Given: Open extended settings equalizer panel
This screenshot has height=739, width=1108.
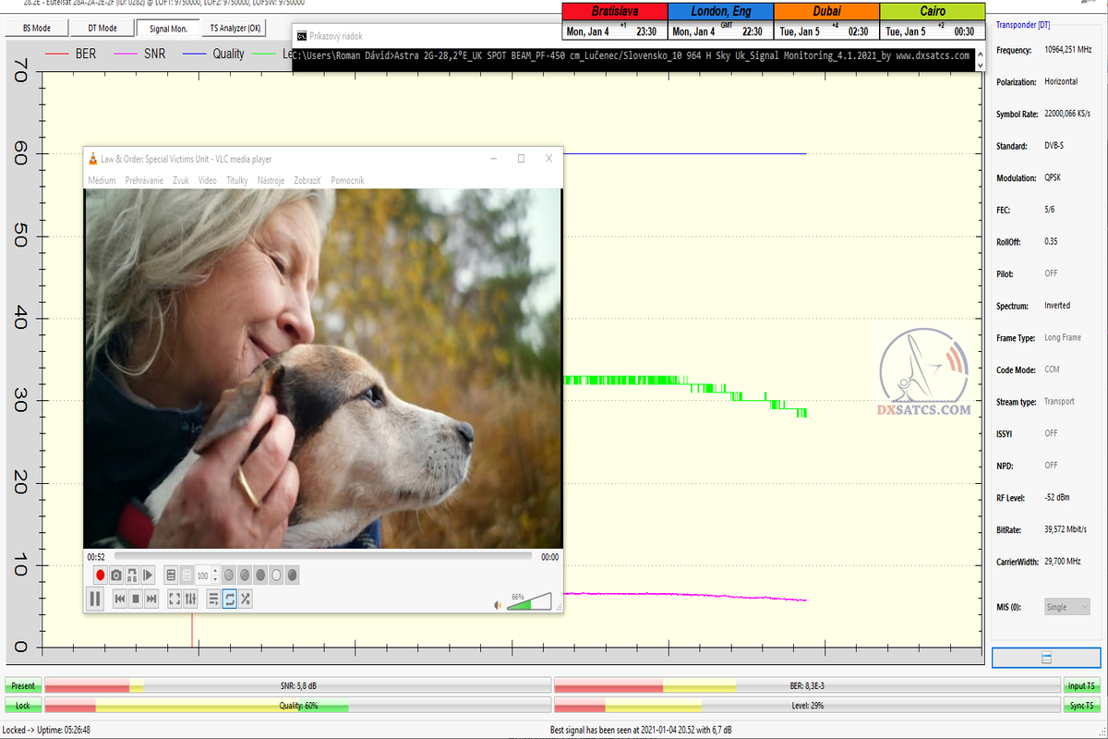Looking at the screenshot, I should pyautogui.click(x=191, y=599).
